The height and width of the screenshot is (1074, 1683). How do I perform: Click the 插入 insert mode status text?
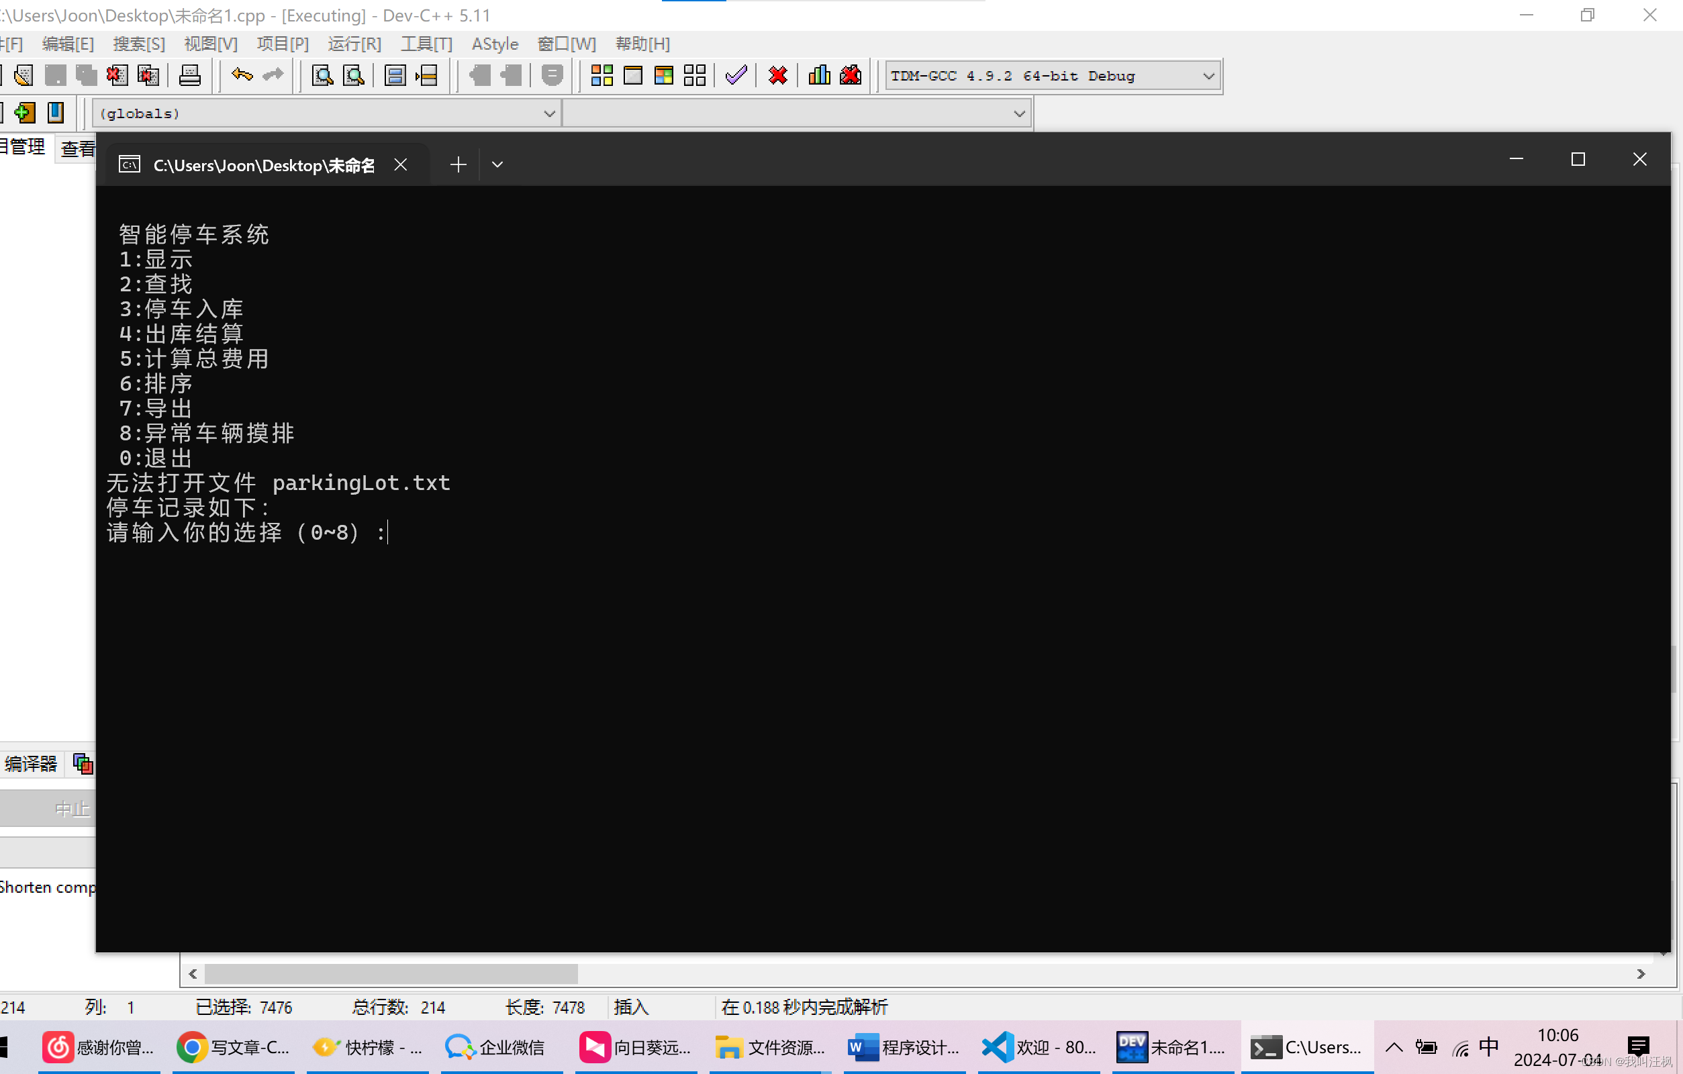click(631, 1007)
